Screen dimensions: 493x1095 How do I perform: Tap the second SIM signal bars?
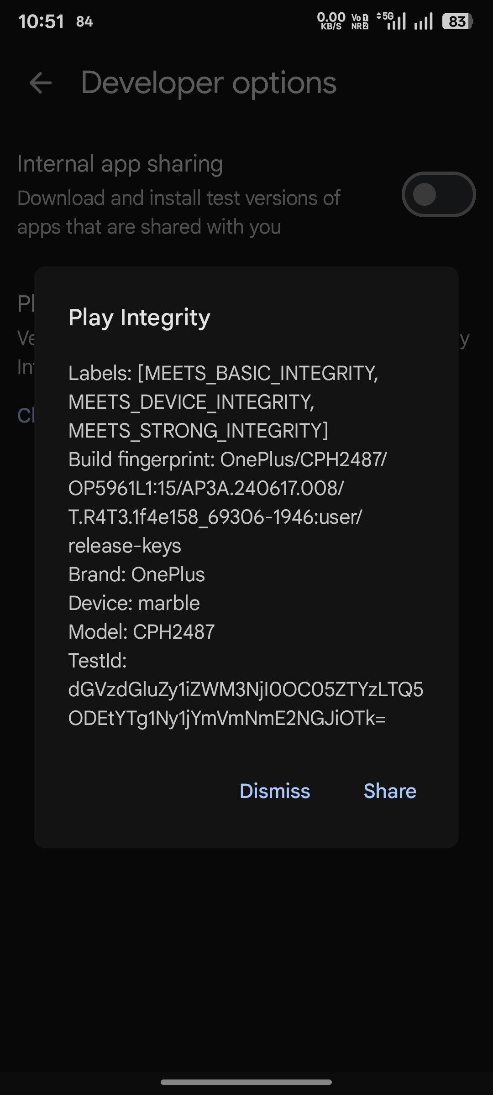(423, 22)
